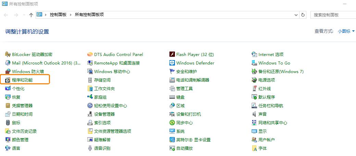Screen dimensions: 356x156
Task: Go up one level with up arrow
Action: (x=31, y=15)
